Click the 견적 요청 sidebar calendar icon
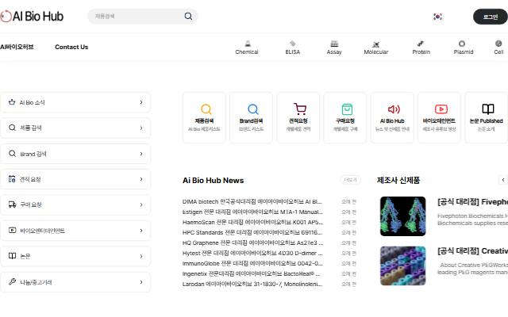Image resolution: width=508 pixels, height=317 pixels. [x=12, y=179]
